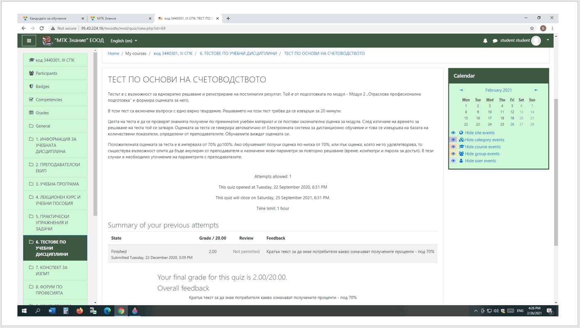580x328 pixels.
Task: Open the English (en) language dropdown
Action: pyautogui.click(x=124, y=41)
